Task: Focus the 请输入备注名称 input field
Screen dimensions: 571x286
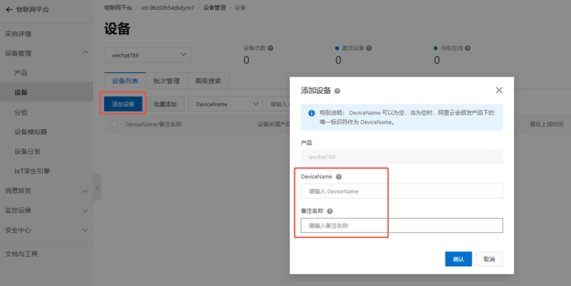Action: tap(401, 225)
